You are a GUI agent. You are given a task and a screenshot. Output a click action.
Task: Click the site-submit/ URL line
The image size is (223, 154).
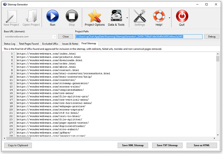point(48,129)
